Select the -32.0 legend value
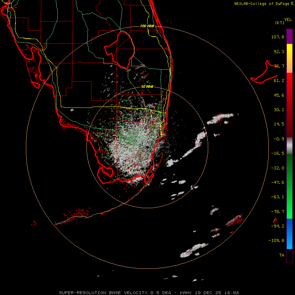The width and height of the screenshot is (295, 295). point(278,168)
